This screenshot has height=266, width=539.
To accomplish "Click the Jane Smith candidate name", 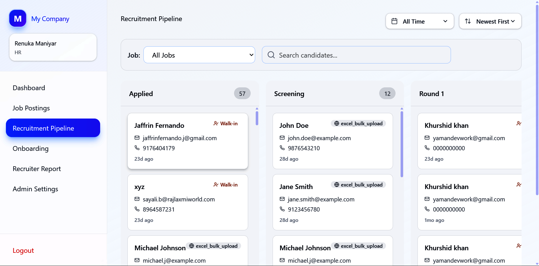I will 296,187.
